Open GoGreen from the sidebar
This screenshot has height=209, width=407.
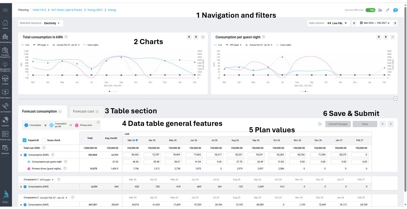(5, 120)
